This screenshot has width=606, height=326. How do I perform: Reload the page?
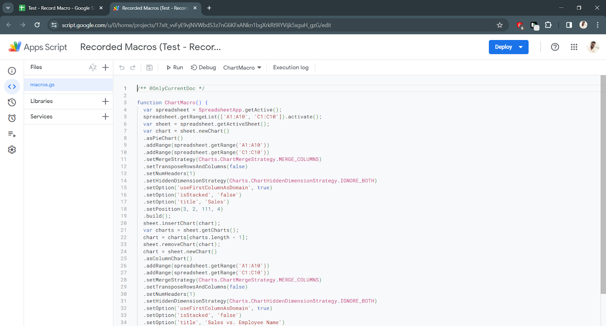tap(37, 25)
